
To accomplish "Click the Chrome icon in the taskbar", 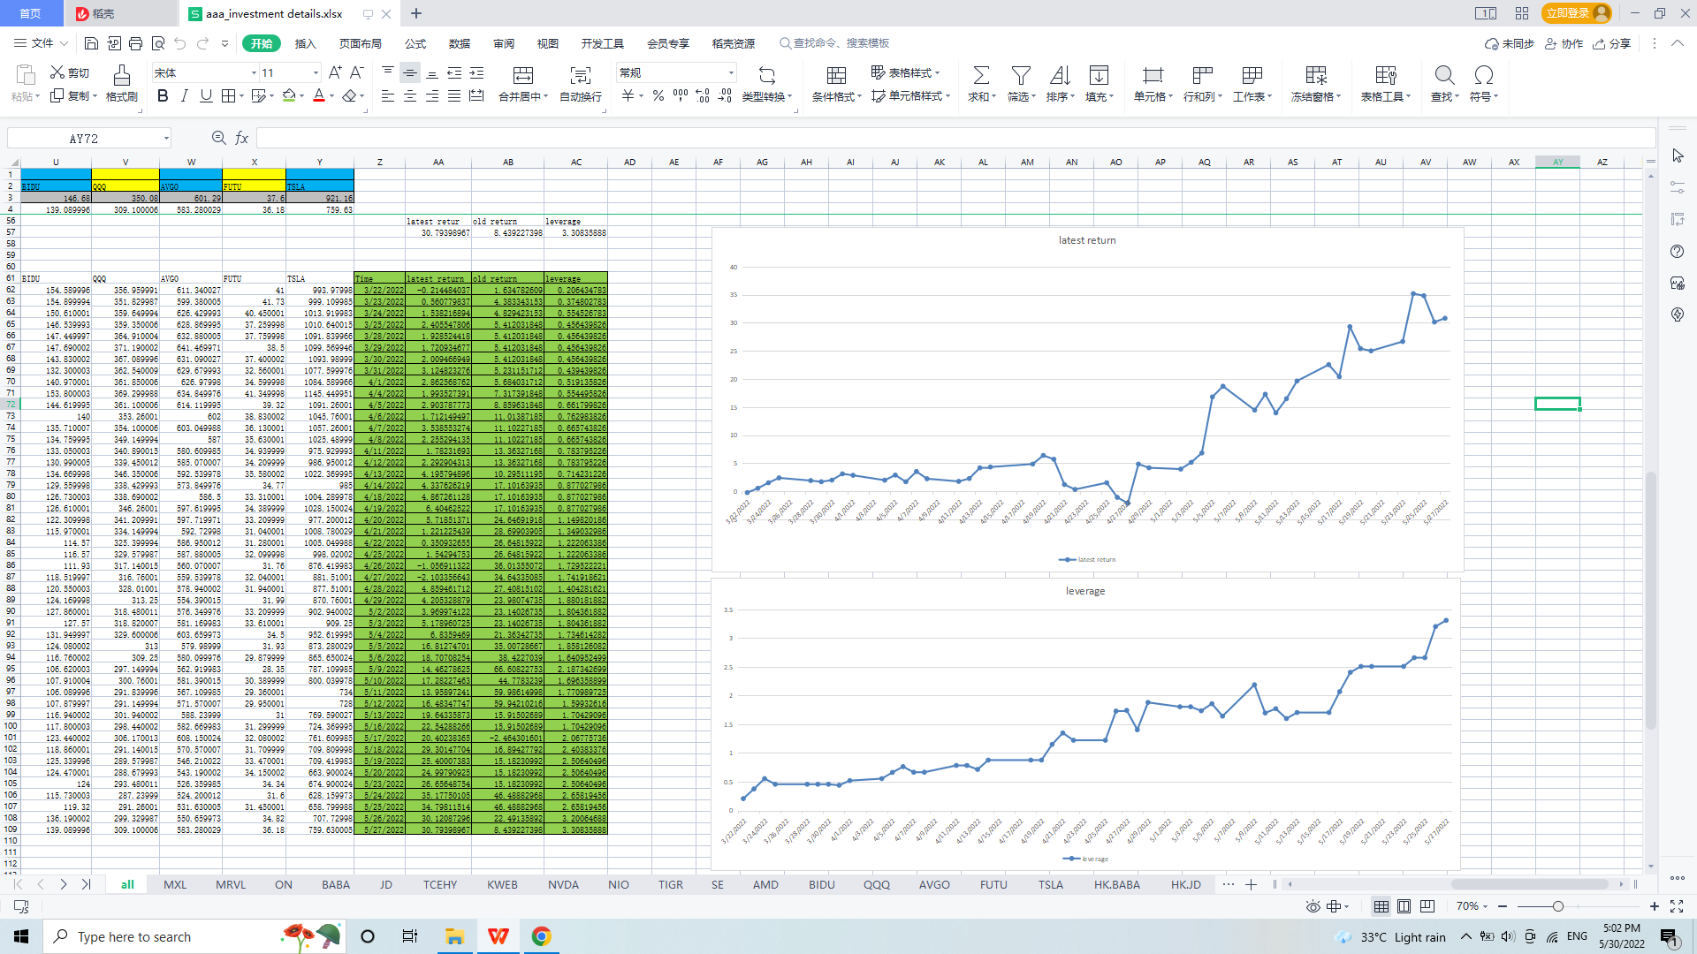I will tap(541, 936).
